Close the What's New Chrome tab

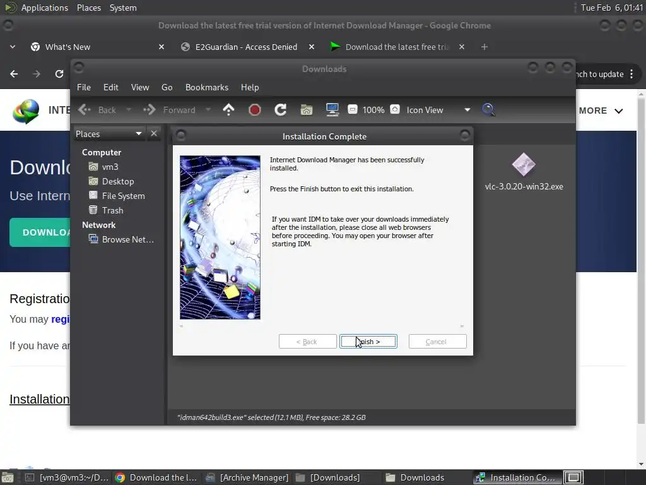pos(161,47)
